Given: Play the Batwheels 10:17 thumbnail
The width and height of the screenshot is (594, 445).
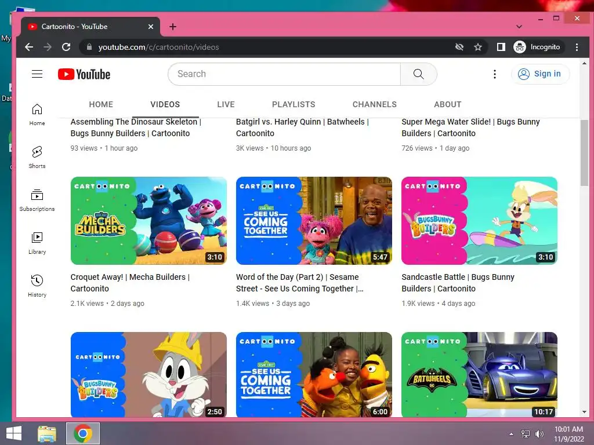Looking at the screenshot, I should pos(479,375).
